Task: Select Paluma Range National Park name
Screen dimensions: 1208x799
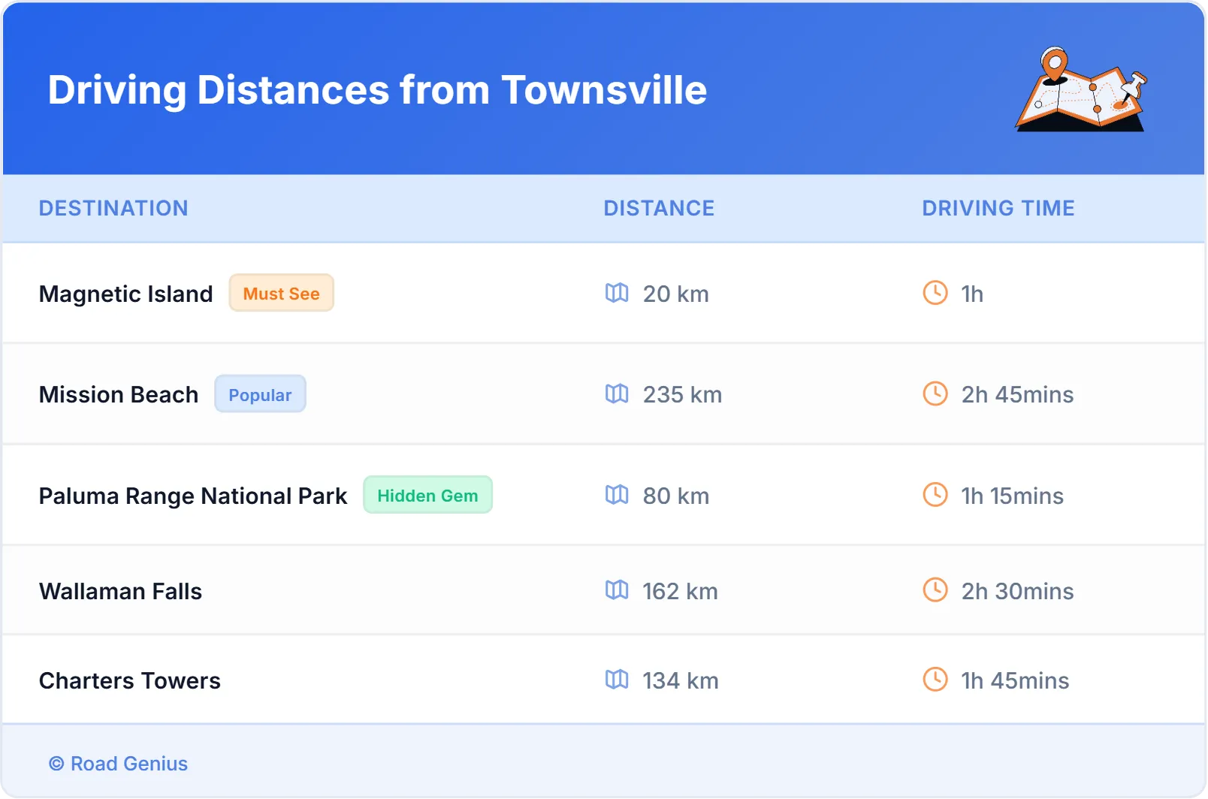Action: [193, 496]
